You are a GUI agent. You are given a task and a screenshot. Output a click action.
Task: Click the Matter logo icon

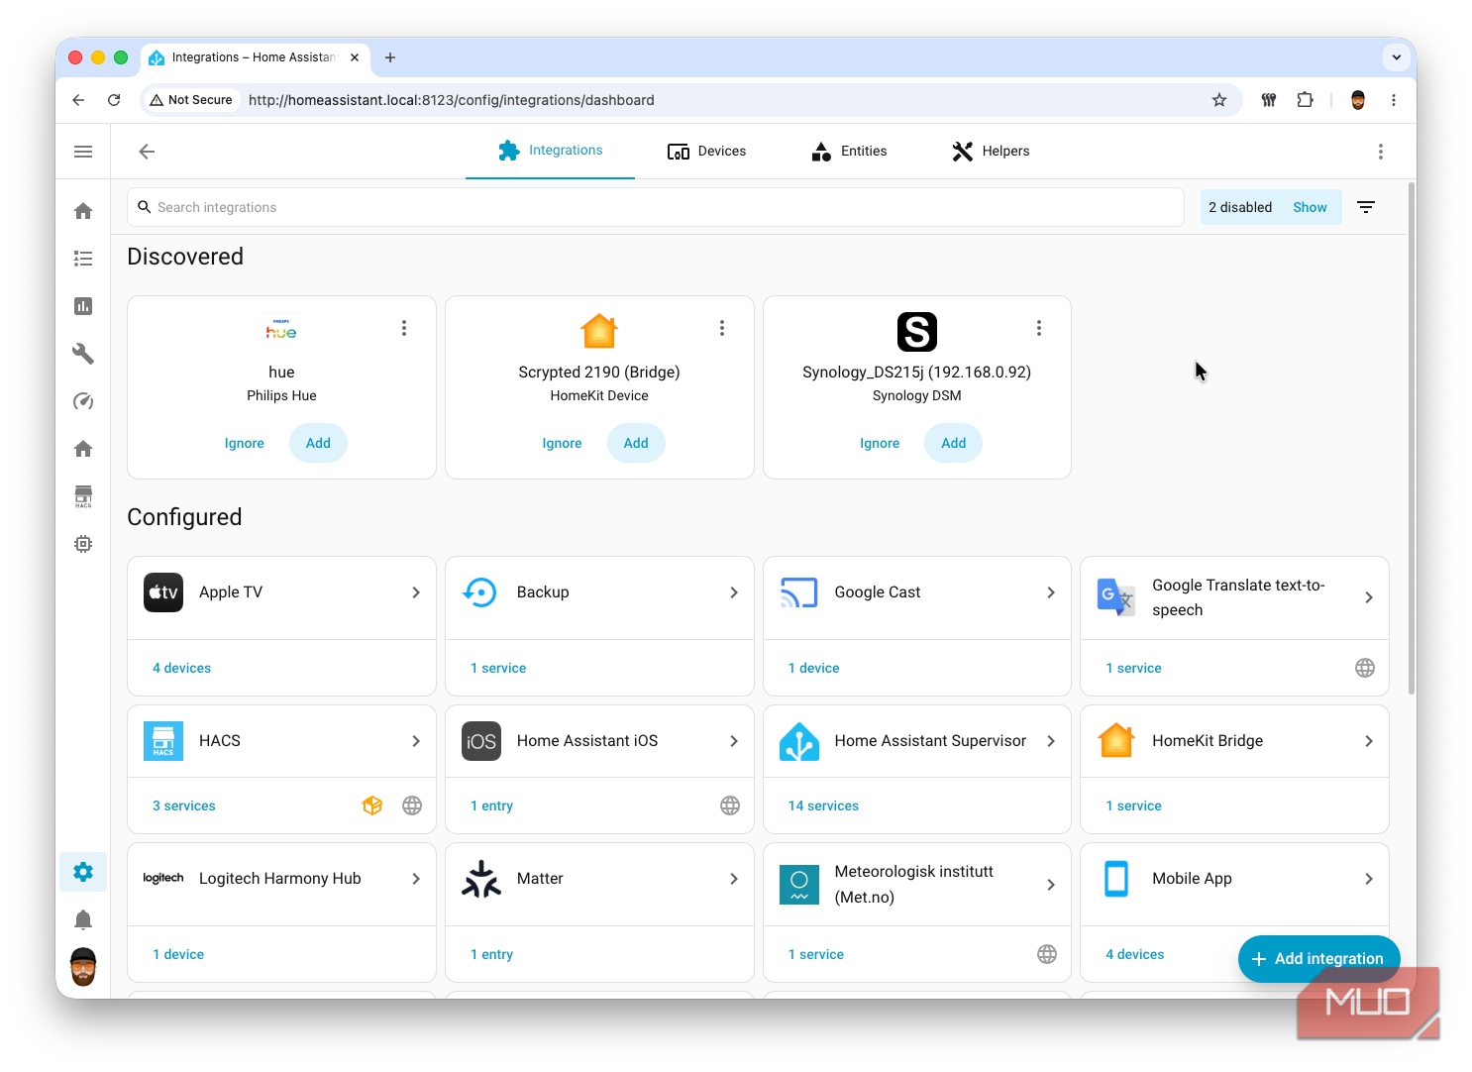pyautogui.click(x=481, y=879)
